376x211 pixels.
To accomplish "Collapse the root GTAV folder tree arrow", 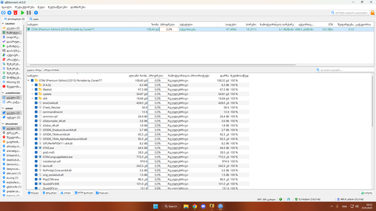I will pyautogui.click(x=28, y=80).
